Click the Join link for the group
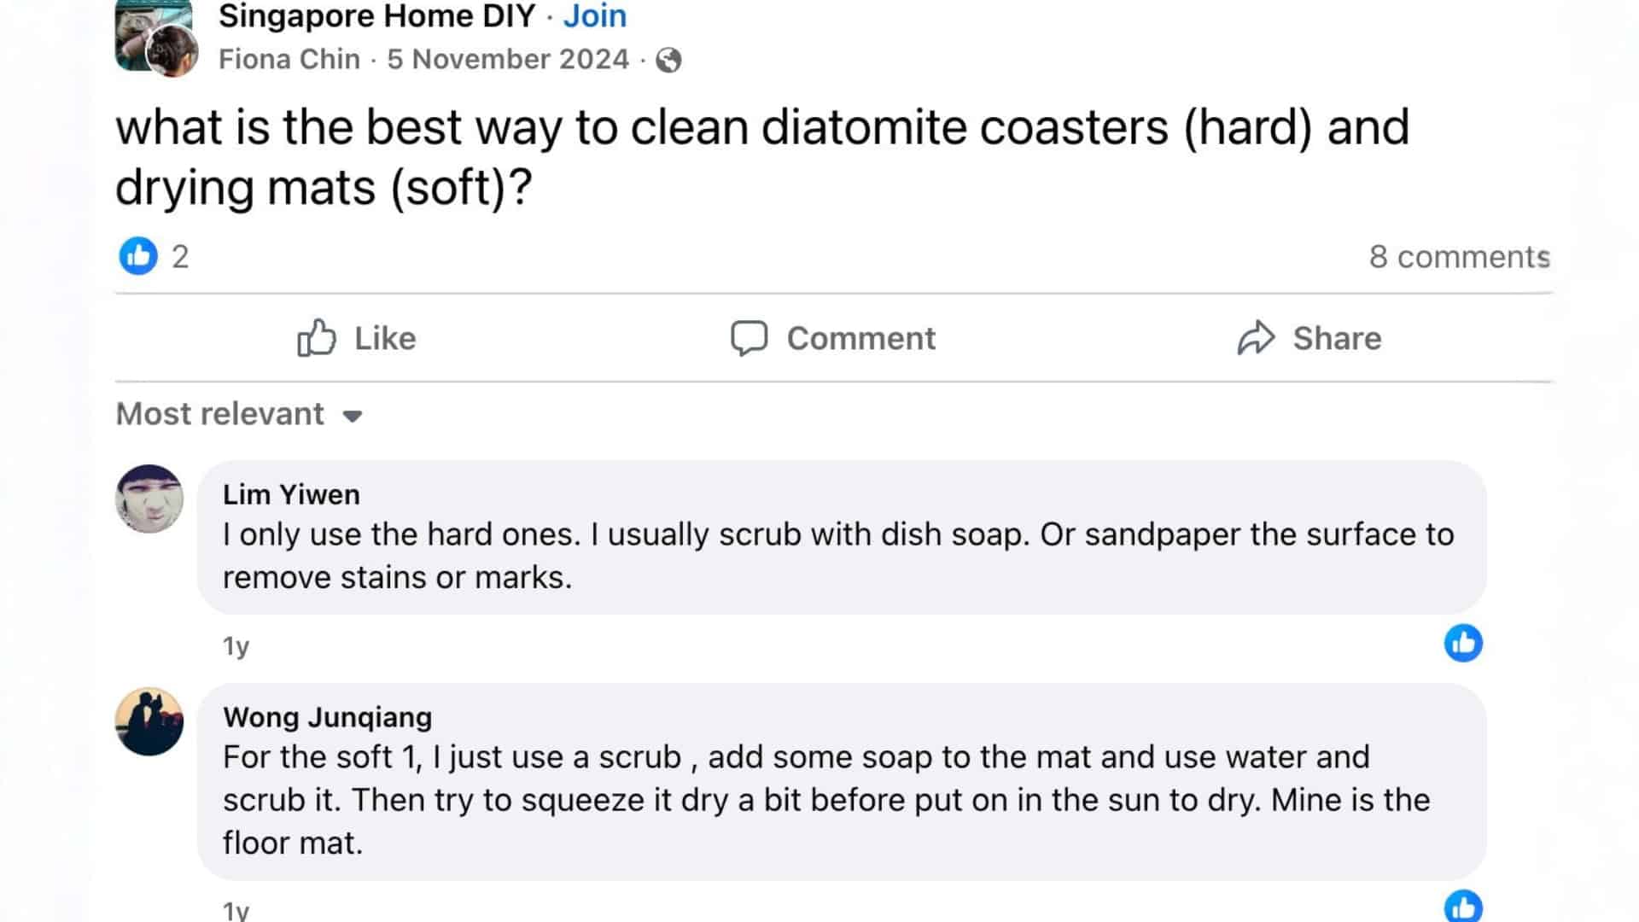Viewport: 1639px width, 922px height. (594, 15)
